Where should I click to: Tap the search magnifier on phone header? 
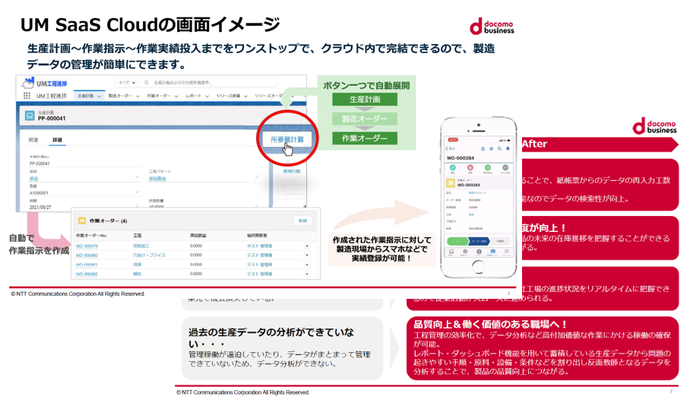tap(499, 149)
